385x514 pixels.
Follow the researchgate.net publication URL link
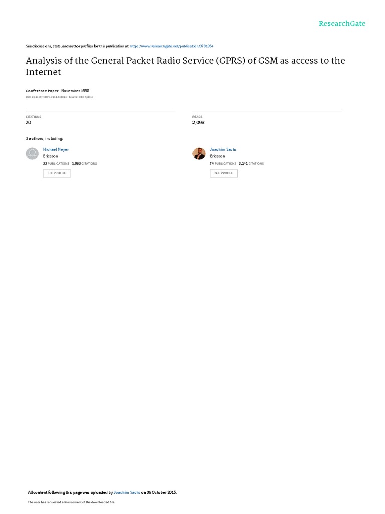tap(171, 46)
